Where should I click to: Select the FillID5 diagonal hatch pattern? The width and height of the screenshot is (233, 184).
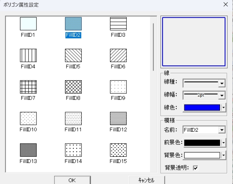(73, 55)
